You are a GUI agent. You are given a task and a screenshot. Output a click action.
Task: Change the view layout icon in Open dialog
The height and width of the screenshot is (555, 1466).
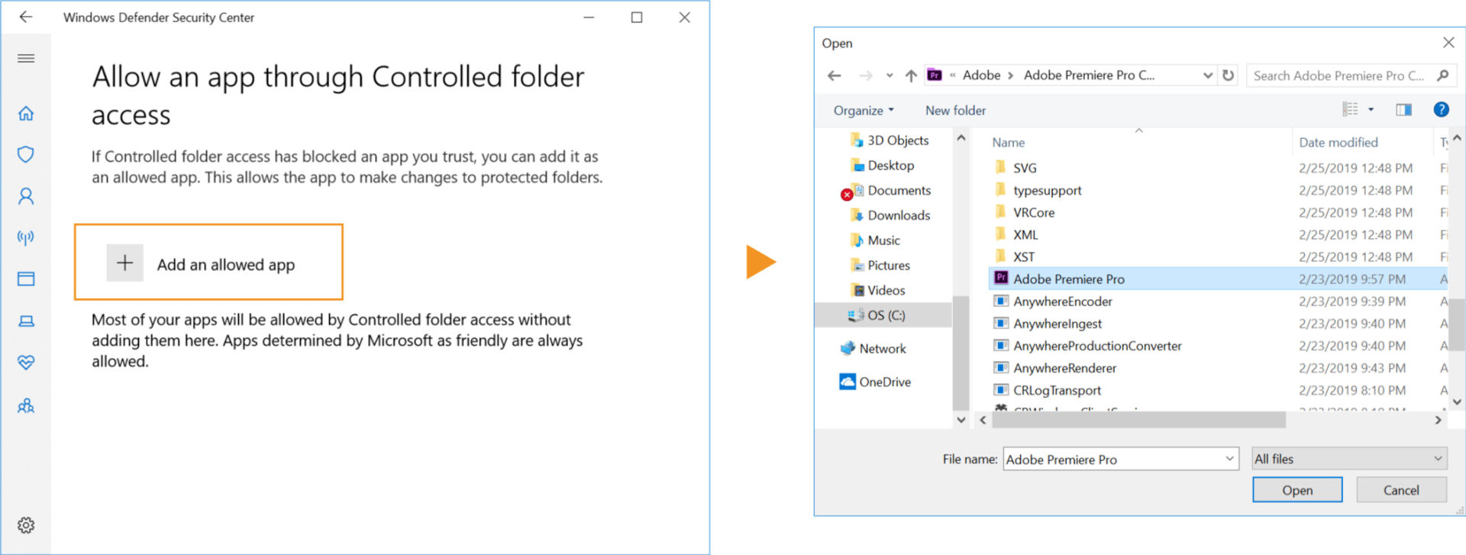1351,109
